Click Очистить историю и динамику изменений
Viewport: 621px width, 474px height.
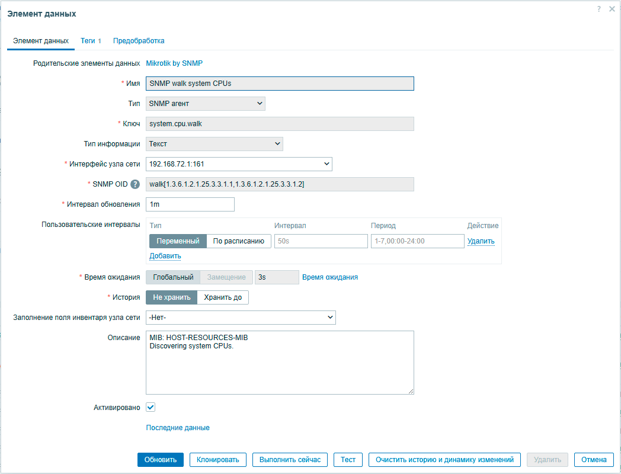(444, 460)
